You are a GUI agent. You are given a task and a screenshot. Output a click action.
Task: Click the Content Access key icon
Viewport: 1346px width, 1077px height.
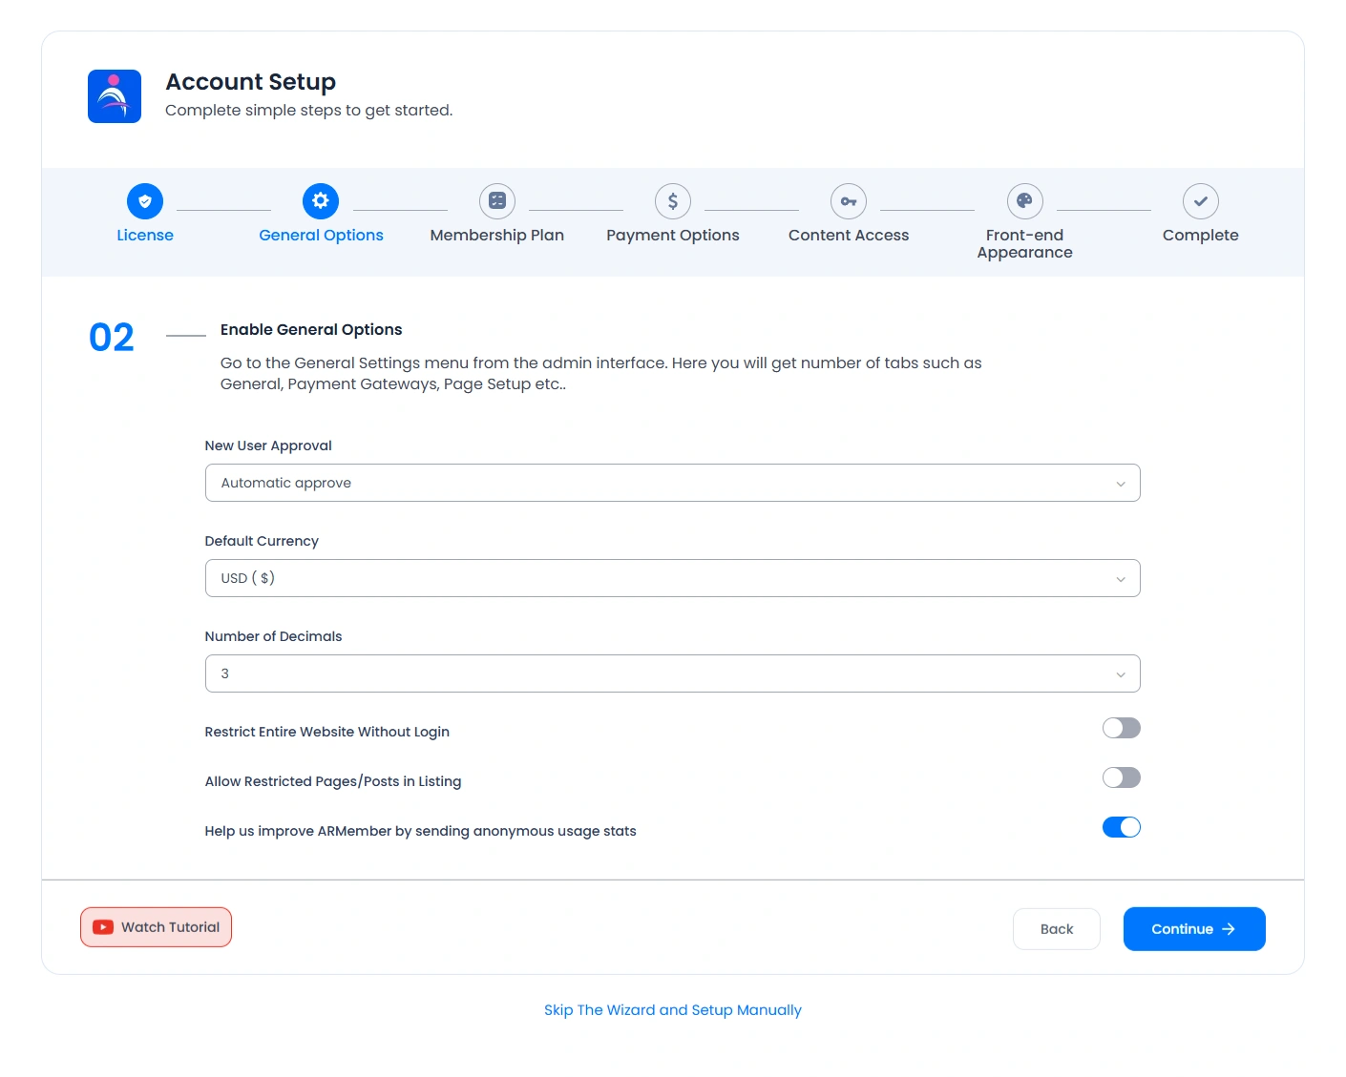coord(848,201)
